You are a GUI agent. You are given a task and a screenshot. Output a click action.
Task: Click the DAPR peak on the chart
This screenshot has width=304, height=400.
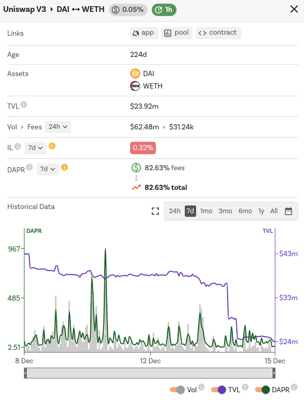coord(105,249)
